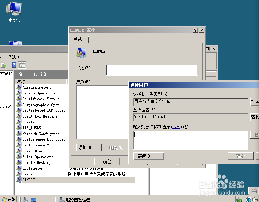Click the server manager quick launch icon
Image resolution: width=259 pixels, height=202 pixels.
pos(26,200)
